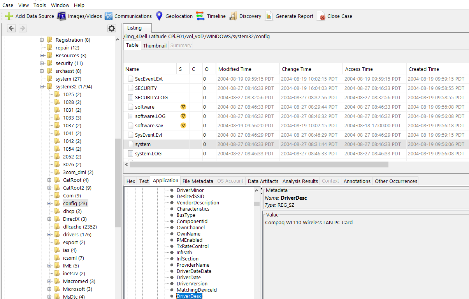This screenshot has width=469, height=299.
Task: Click Generate Report icon
Action: pyautogui.click(x=269, y=16)
